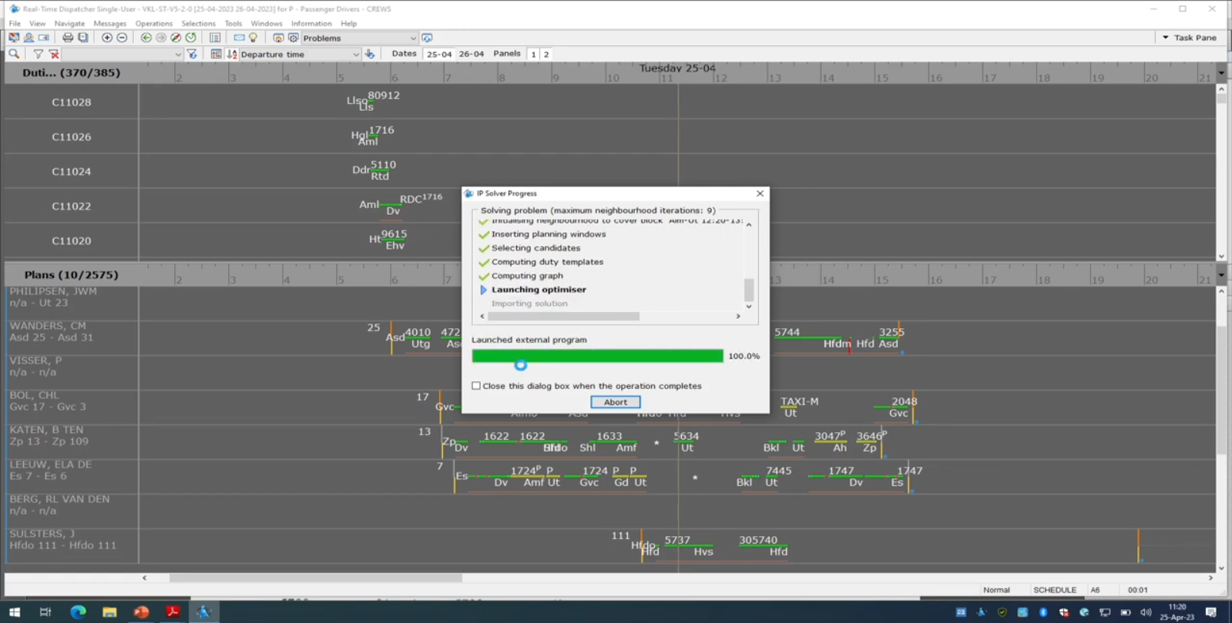This screenshot has width=1232, height=623.
Task: Click the sort order icon beside Departure time
Action: click(x=232, y=55)
